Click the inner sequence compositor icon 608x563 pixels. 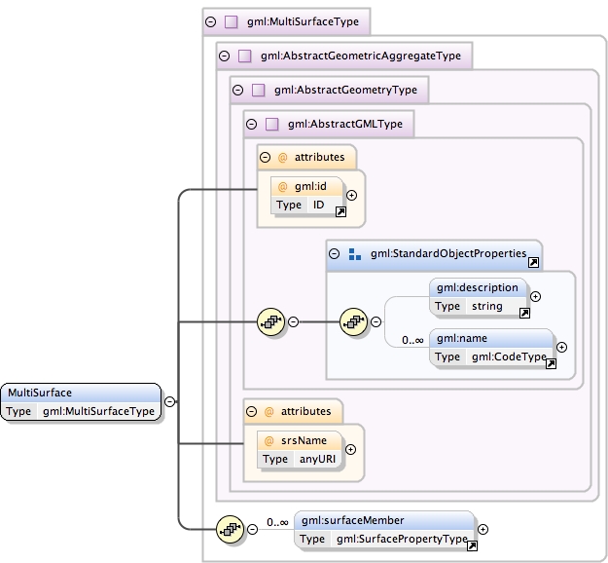coord(354,321)
